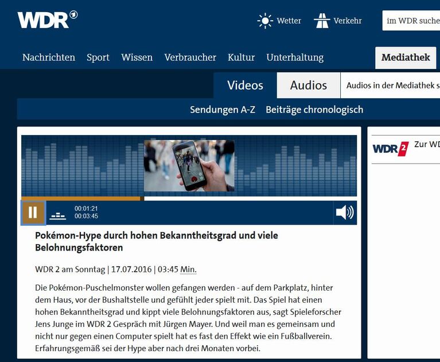The image size is (440, 362).
Task: Focus the 'im WDR suchen' search field
Action: point(411,21)
